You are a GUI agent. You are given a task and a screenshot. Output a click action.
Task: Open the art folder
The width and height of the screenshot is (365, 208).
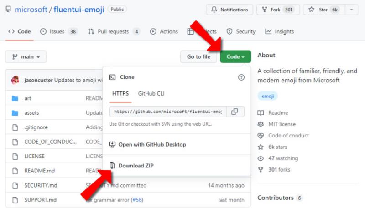pos(28,98)
